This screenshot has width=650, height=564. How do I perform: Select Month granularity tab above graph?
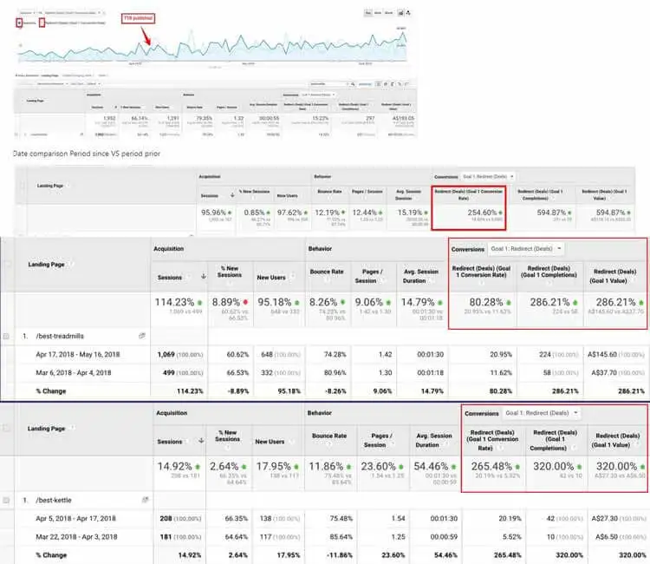389,13
